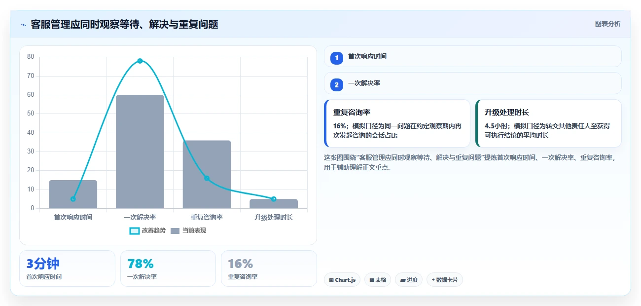Click the 3分钟 stat card

tap(67, 268)
